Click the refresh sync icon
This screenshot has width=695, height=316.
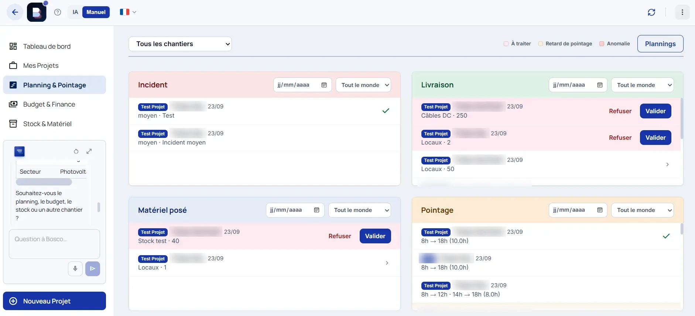(651, 12)
